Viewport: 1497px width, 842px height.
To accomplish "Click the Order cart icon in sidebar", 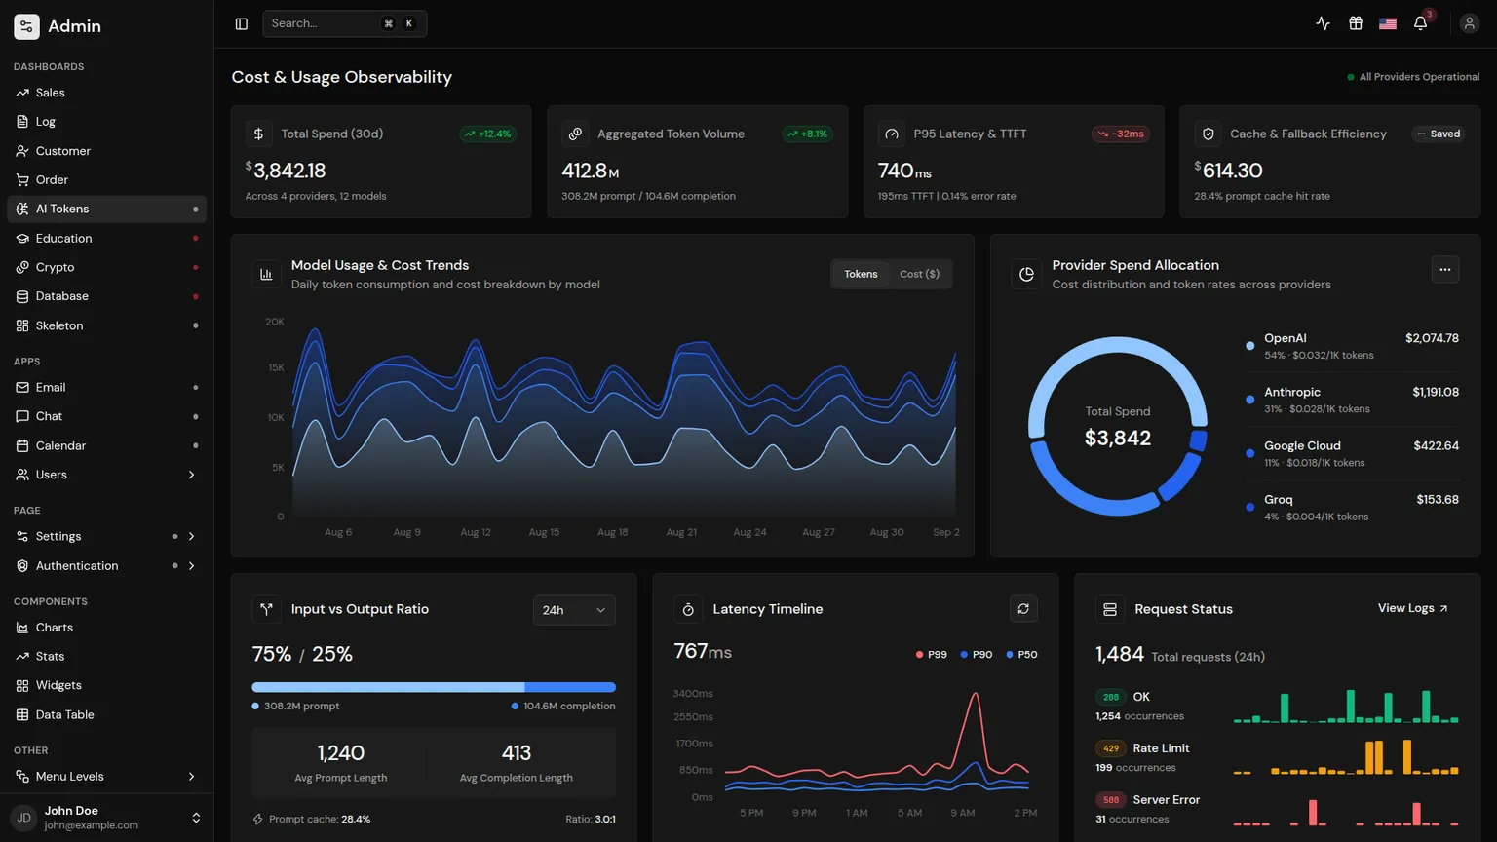I will (22, 180).
